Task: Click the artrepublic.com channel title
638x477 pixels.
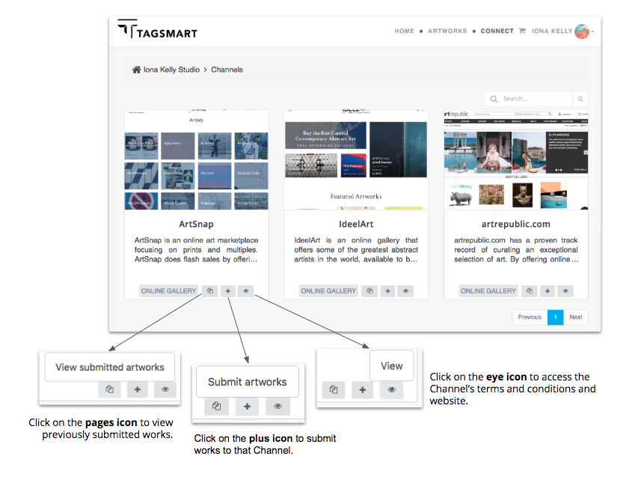Action: [x=516, y=224]
